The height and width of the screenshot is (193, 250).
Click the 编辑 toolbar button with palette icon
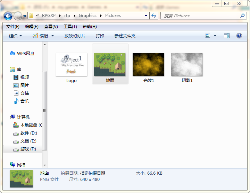[x=40, y=36]
